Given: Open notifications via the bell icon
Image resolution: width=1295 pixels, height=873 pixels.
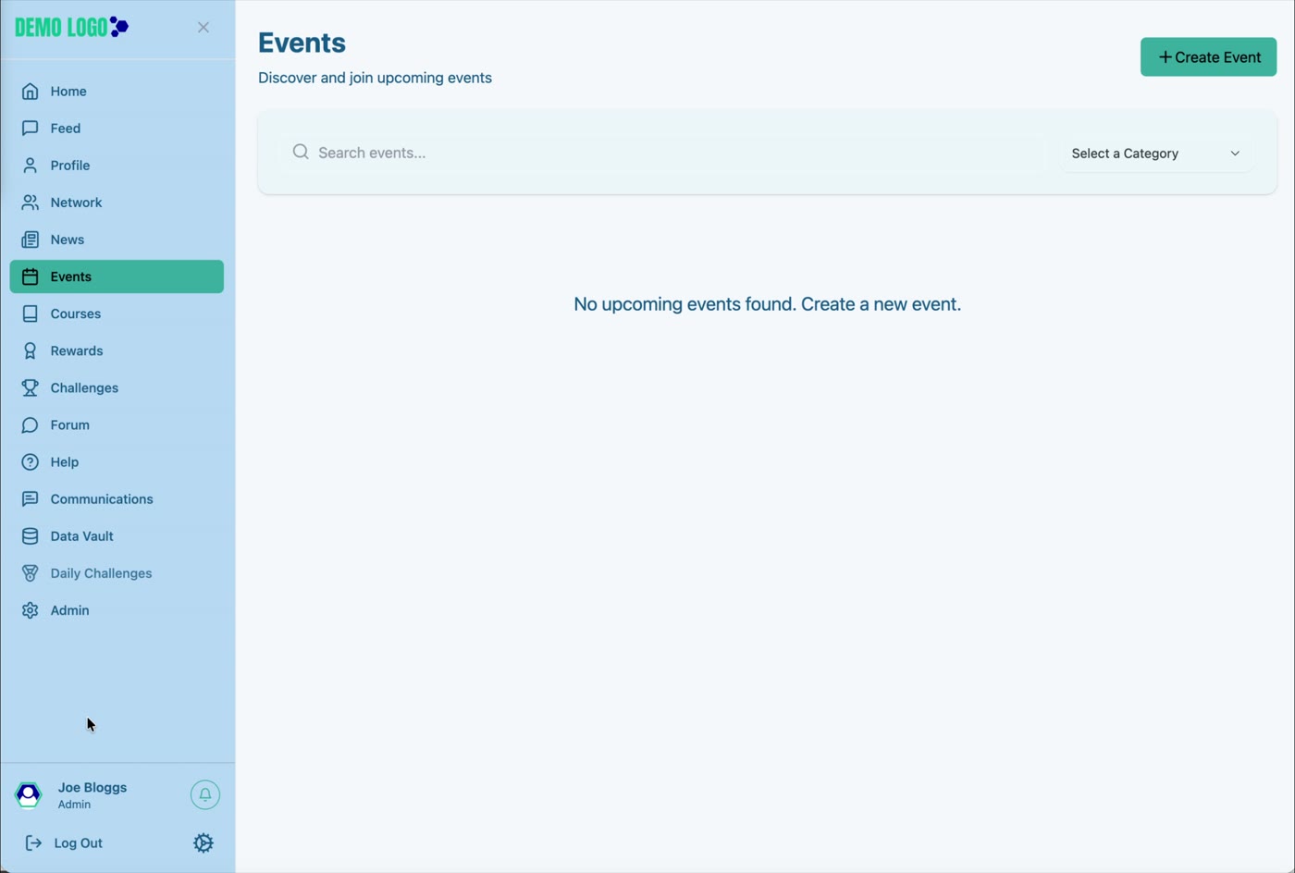Looking at the screenshot, I should pos(205,794).
